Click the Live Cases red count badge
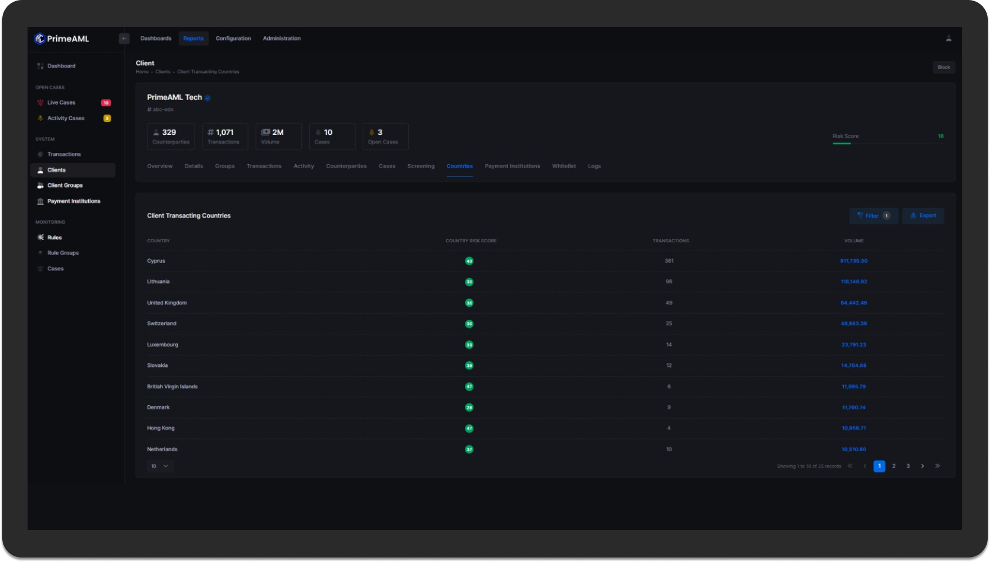990x562 pixels. tap(106, 103)
